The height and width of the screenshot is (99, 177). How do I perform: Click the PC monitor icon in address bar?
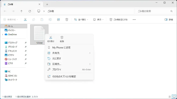(x=39, y=11)
